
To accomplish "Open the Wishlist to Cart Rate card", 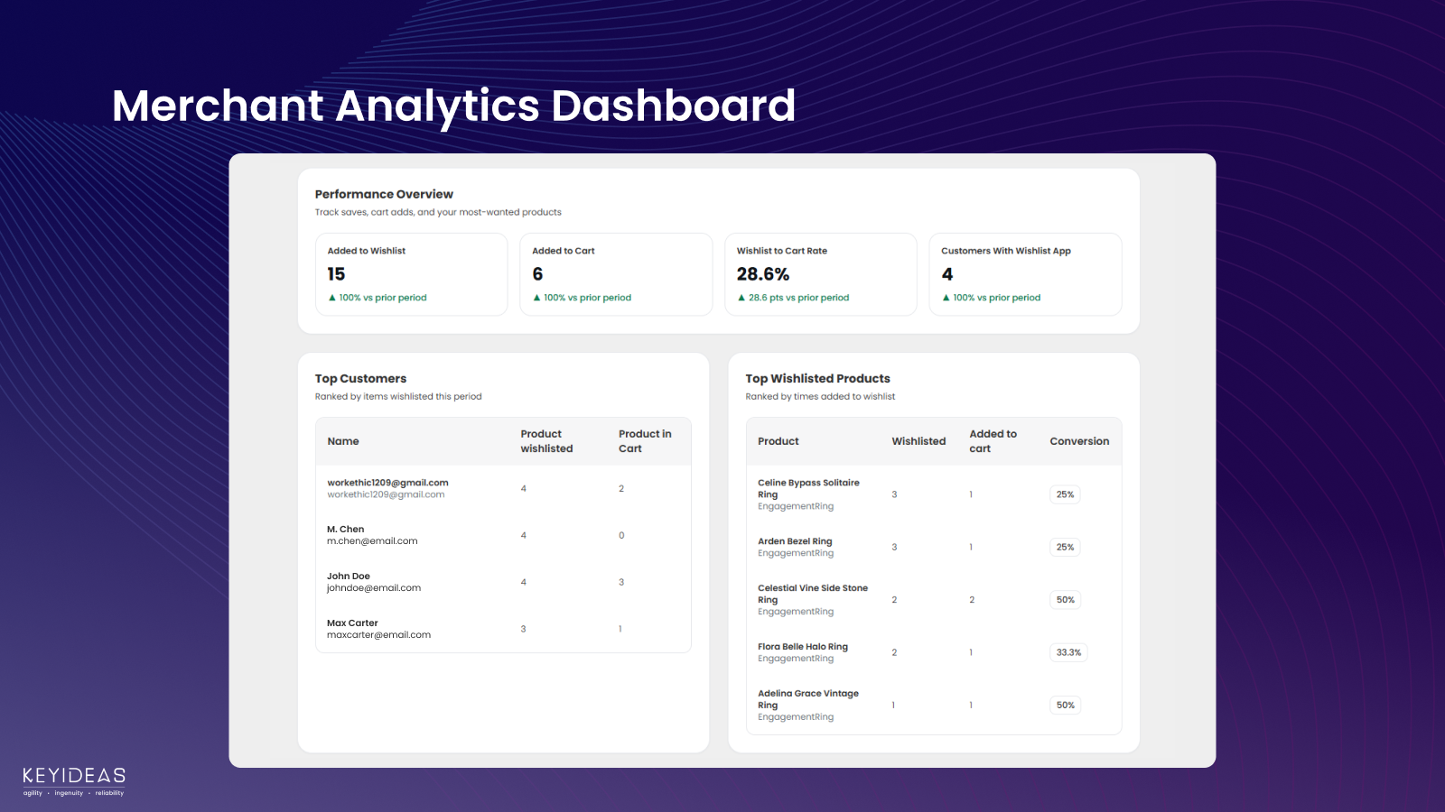I will [820, 274].
